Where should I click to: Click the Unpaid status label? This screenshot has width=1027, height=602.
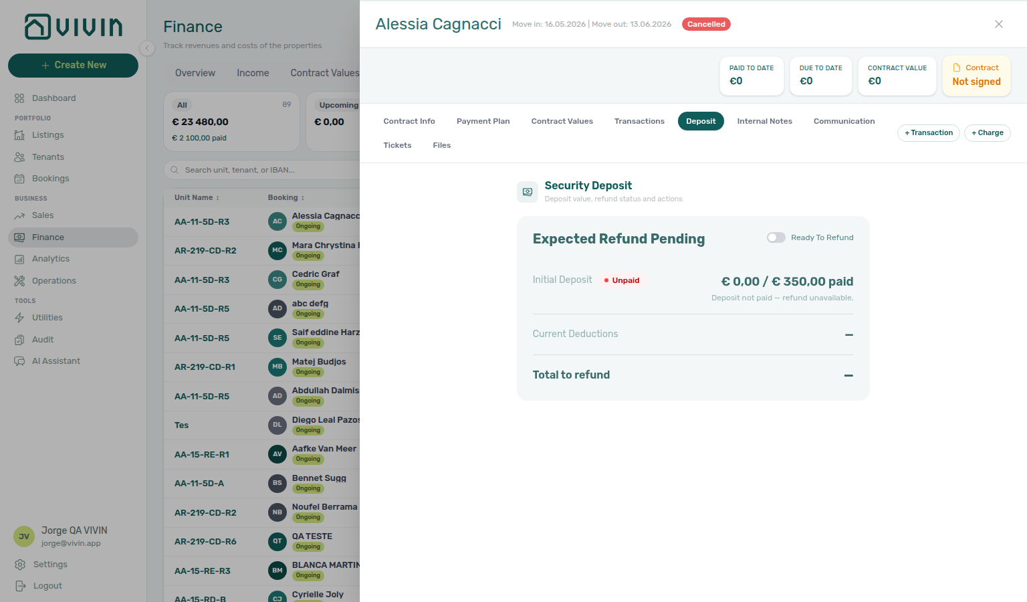click(x=622, y=280)
